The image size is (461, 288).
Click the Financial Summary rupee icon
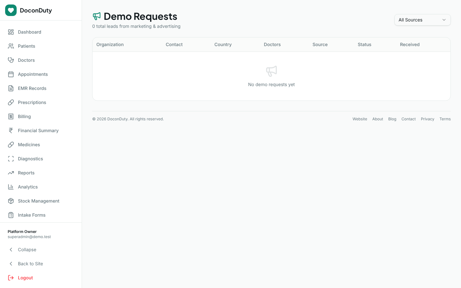click(11, 131)
